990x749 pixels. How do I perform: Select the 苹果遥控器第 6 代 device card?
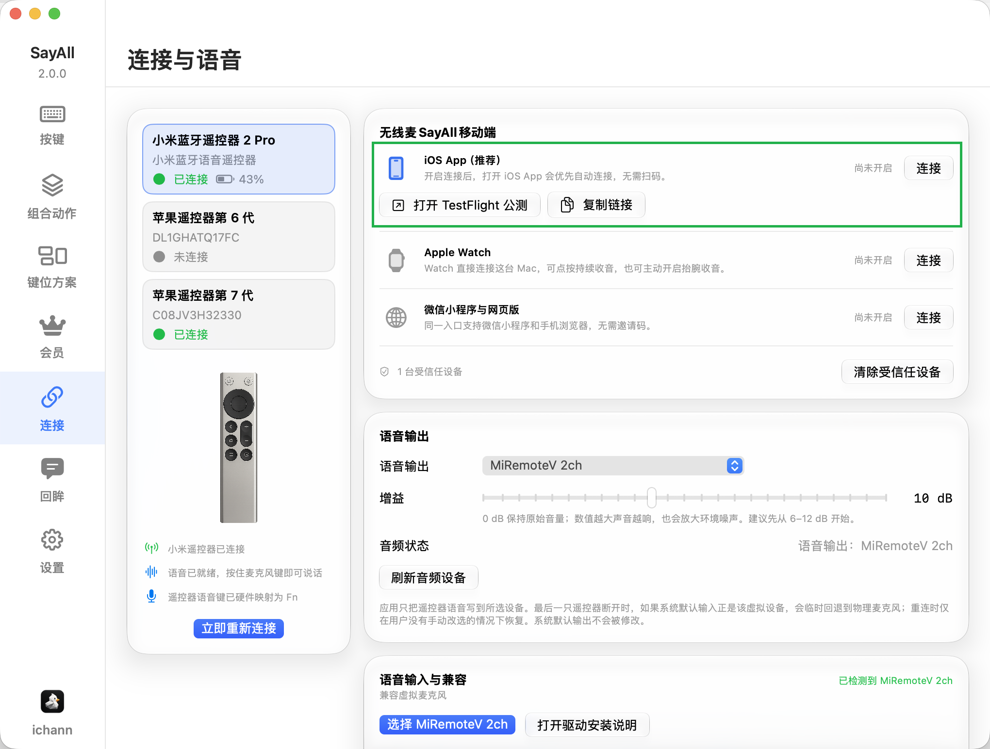tap(239, 237)
